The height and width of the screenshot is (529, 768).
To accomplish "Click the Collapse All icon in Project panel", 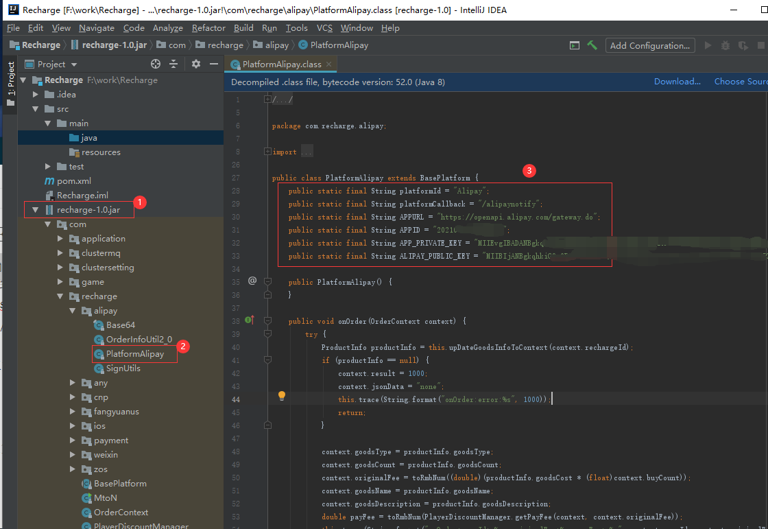I will (x=173, y=64).
